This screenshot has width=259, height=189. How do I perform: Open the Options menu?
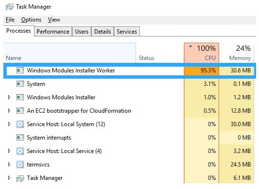(x=31, y=20)
